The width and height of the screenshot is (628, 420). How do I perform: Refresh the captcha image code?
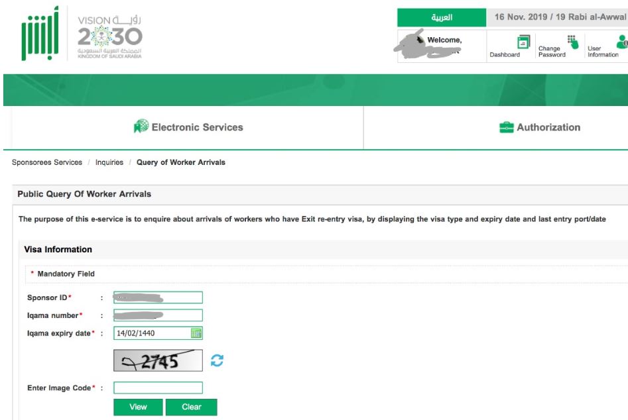click(217, 360)
